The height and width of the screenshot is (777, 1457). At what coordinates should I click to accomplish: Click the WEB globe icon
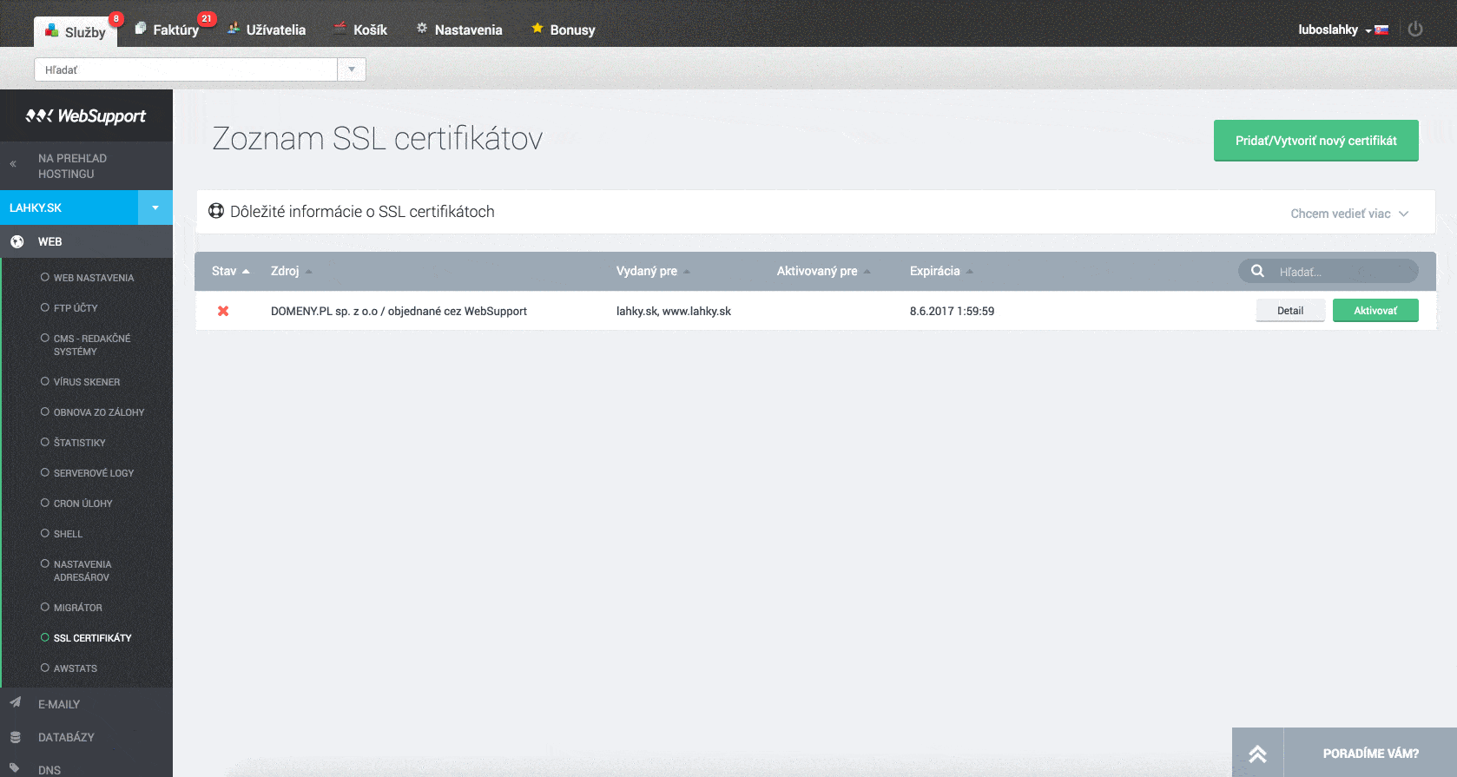click(x=16, y=241)
